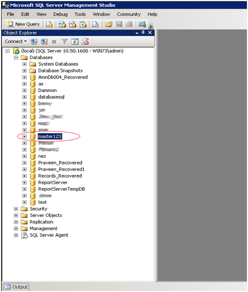Select the (local) SQL Server node
248x292 pixels.
click(72, 51)
